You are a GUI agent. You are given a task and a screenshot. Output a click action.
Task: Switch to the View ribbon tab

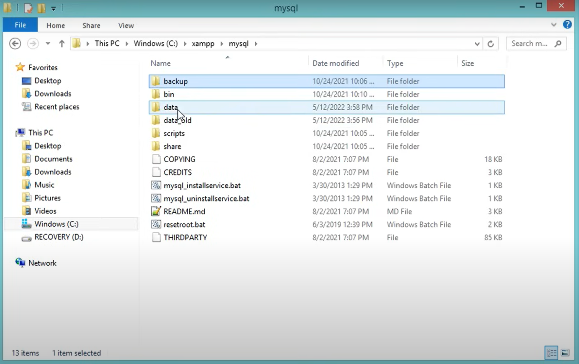[x=125, y=25]
